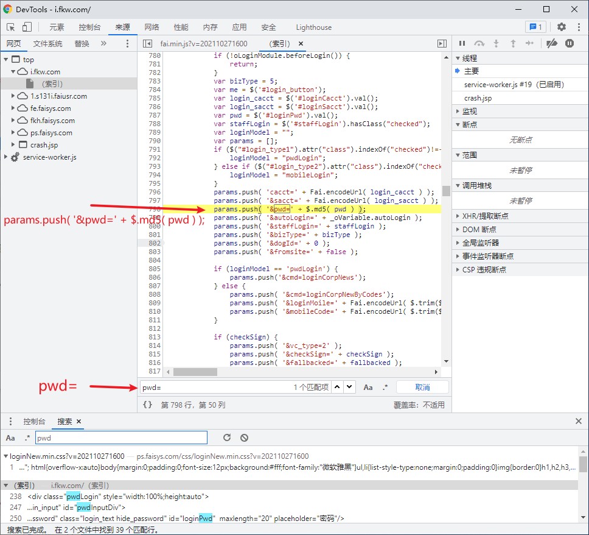Close the (索引) source file tab

pyautogui.click(x=301, y=44)
